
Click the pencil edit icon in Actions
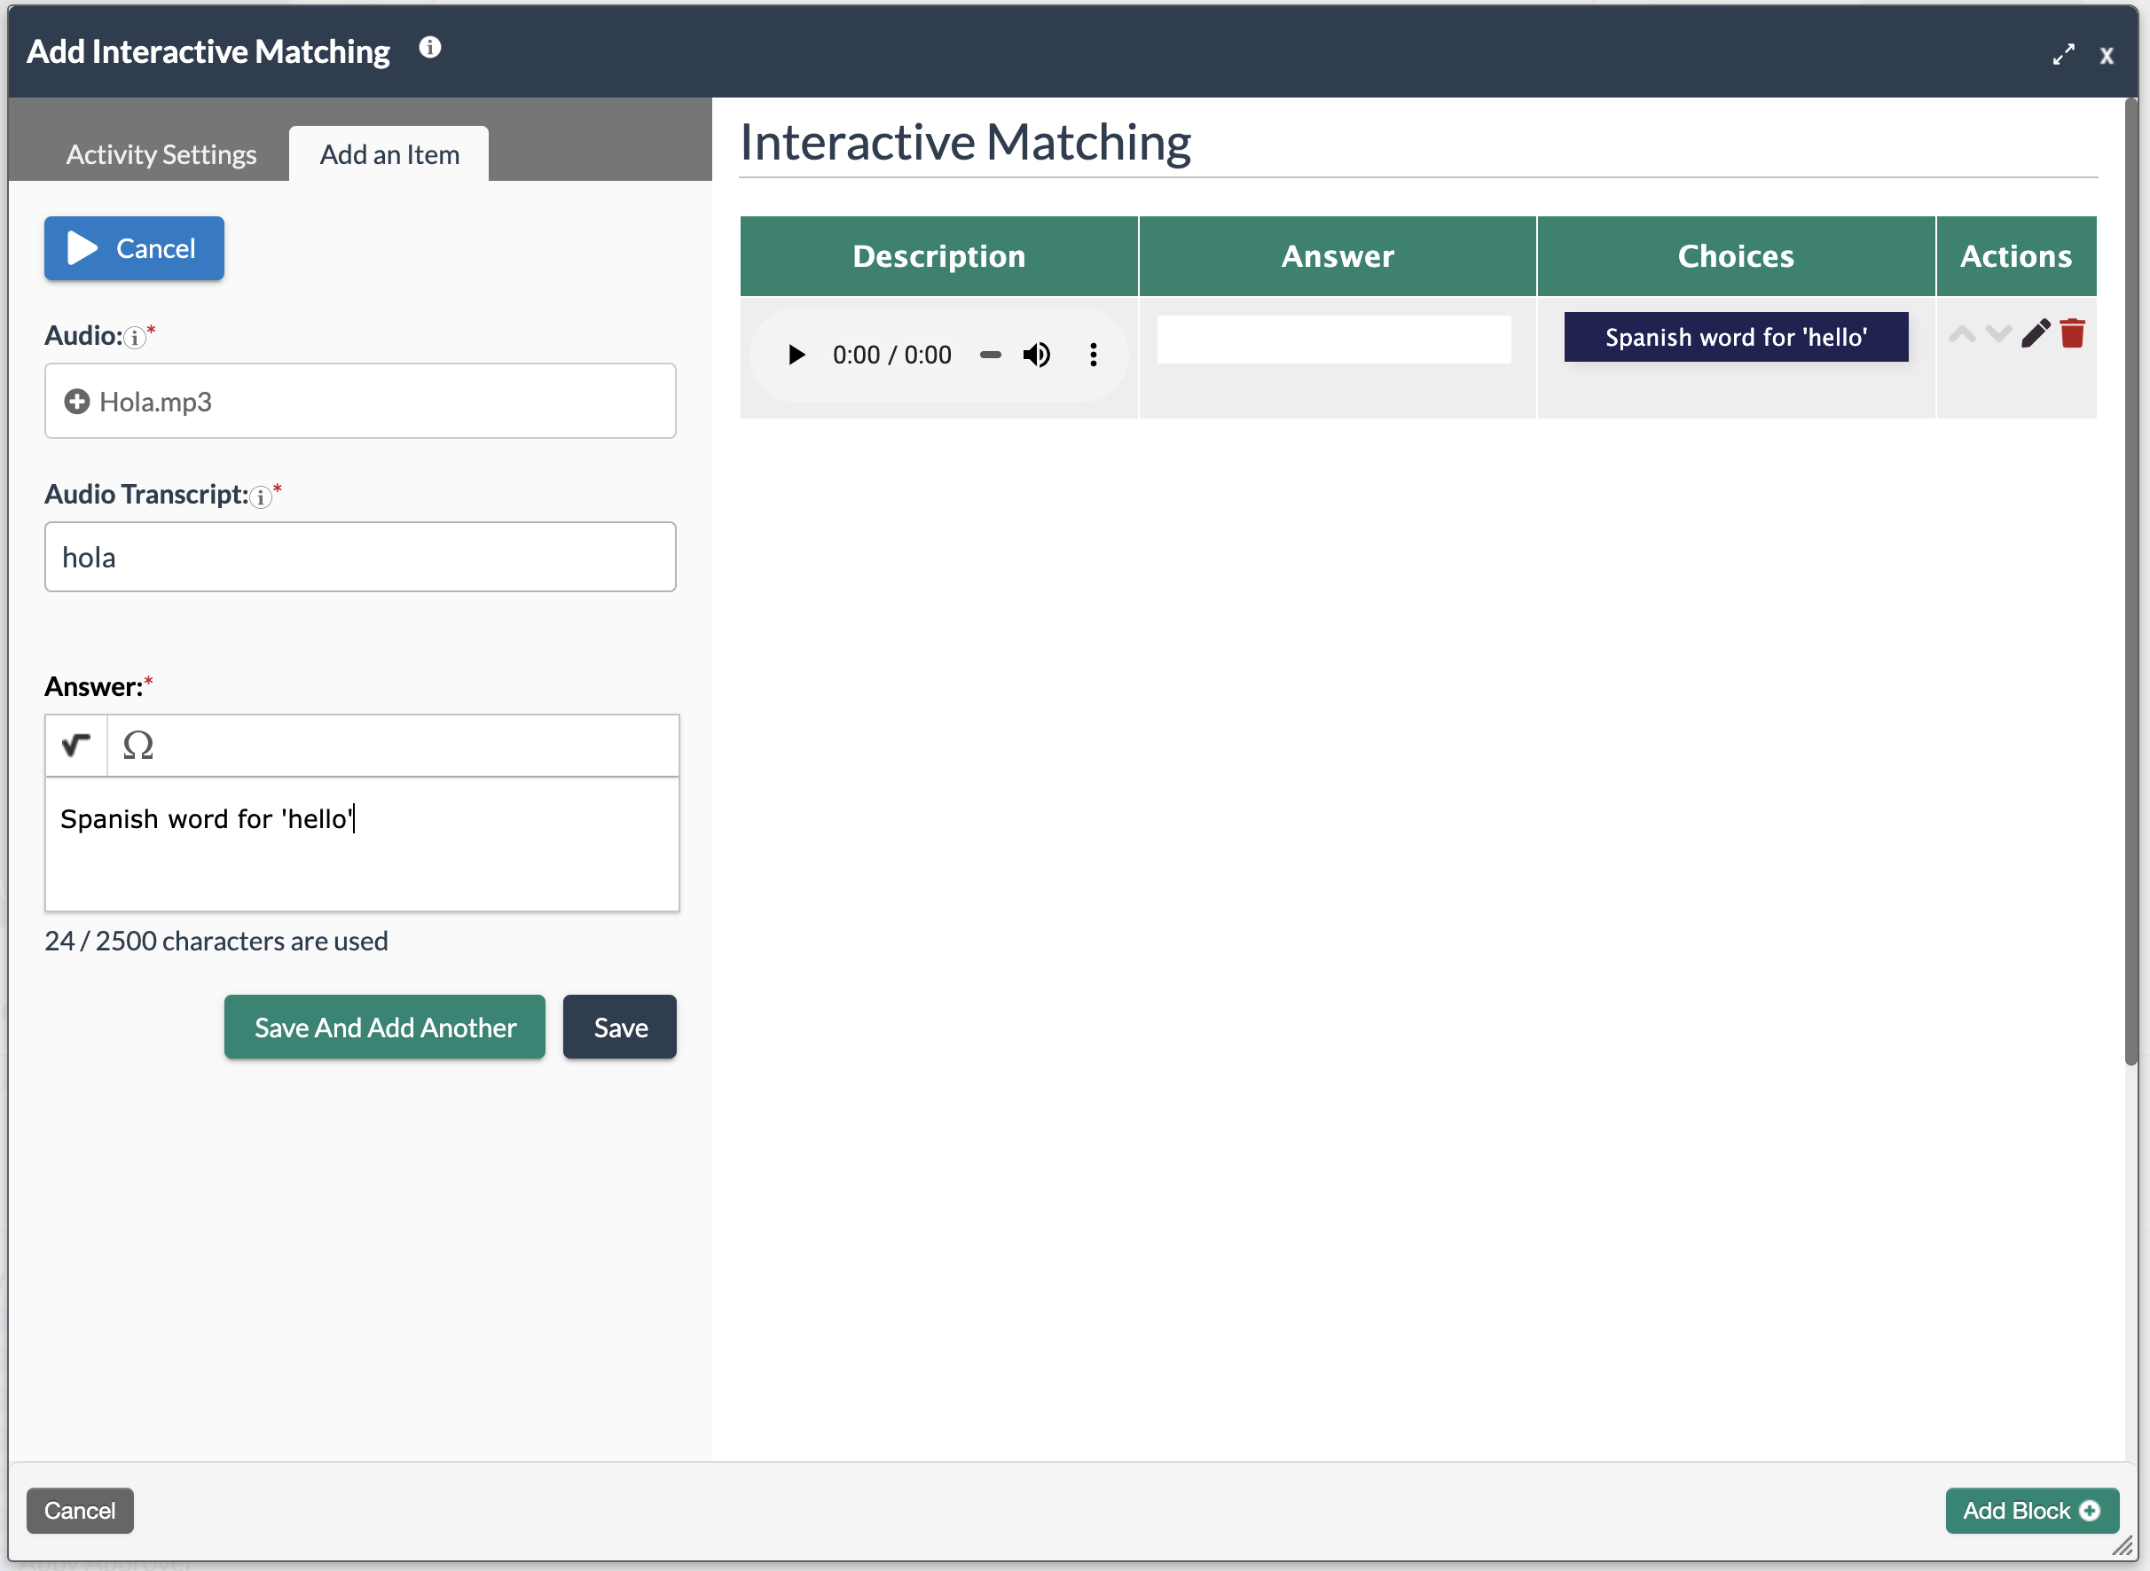click(2035, 333)
